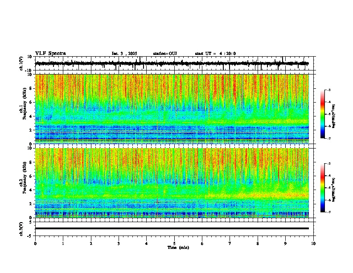Click the "-5" tick label of ch.3 panel
Screen dimensions: 353x273
30,236
